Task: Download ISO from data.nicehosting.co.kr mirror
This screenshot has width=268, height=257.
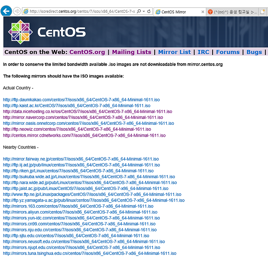Action: 87,111
